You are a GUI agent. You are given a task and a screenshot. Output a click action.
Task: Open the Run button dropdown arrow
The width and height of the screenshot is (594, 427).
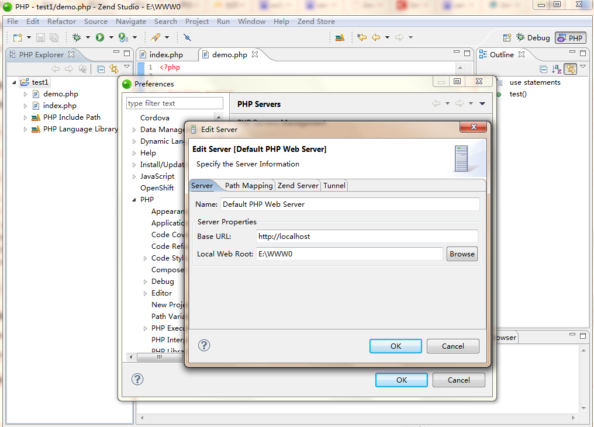(x=111, y=37)
